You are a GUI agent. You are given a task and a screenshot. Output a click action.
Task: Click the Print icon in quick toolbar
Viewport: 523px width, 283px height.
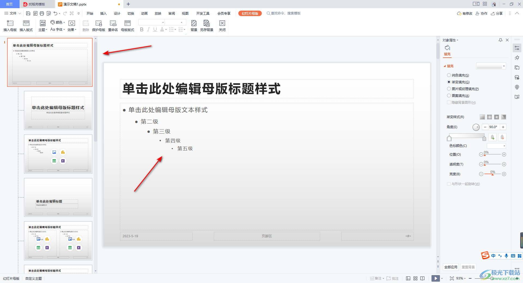42,13
